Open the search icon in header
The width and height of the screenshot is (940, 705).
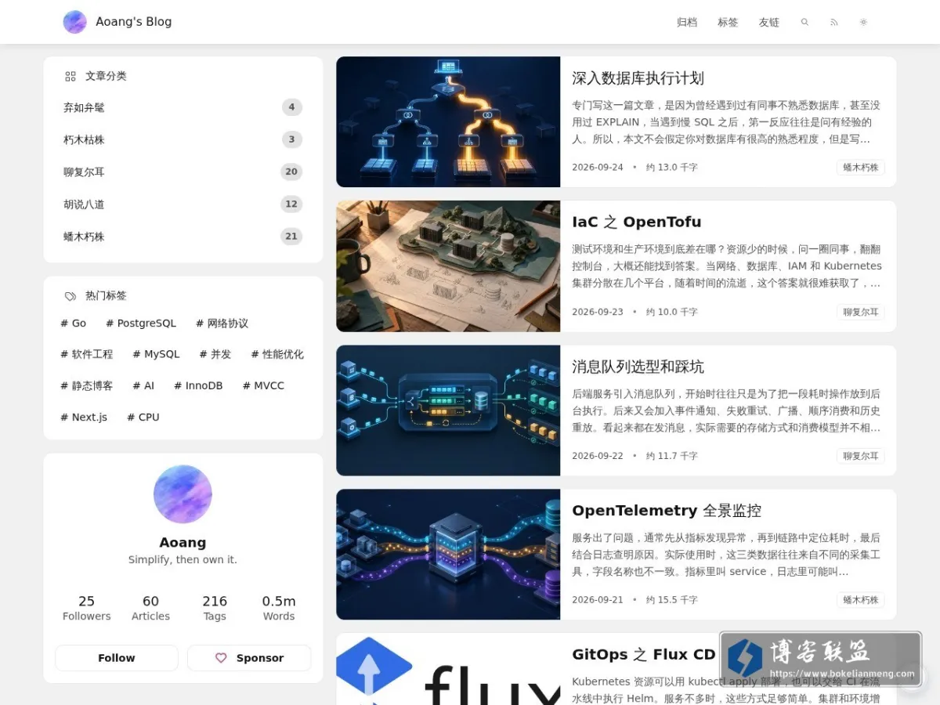click(804, 22)
